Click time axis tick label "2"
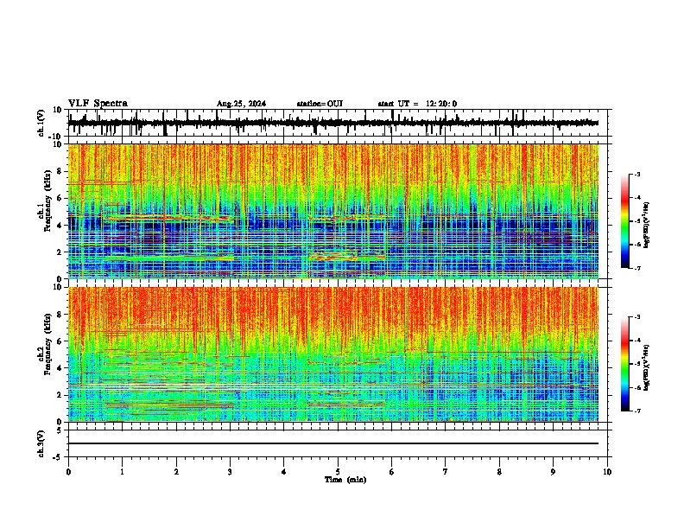 click(x=176, y=472)
